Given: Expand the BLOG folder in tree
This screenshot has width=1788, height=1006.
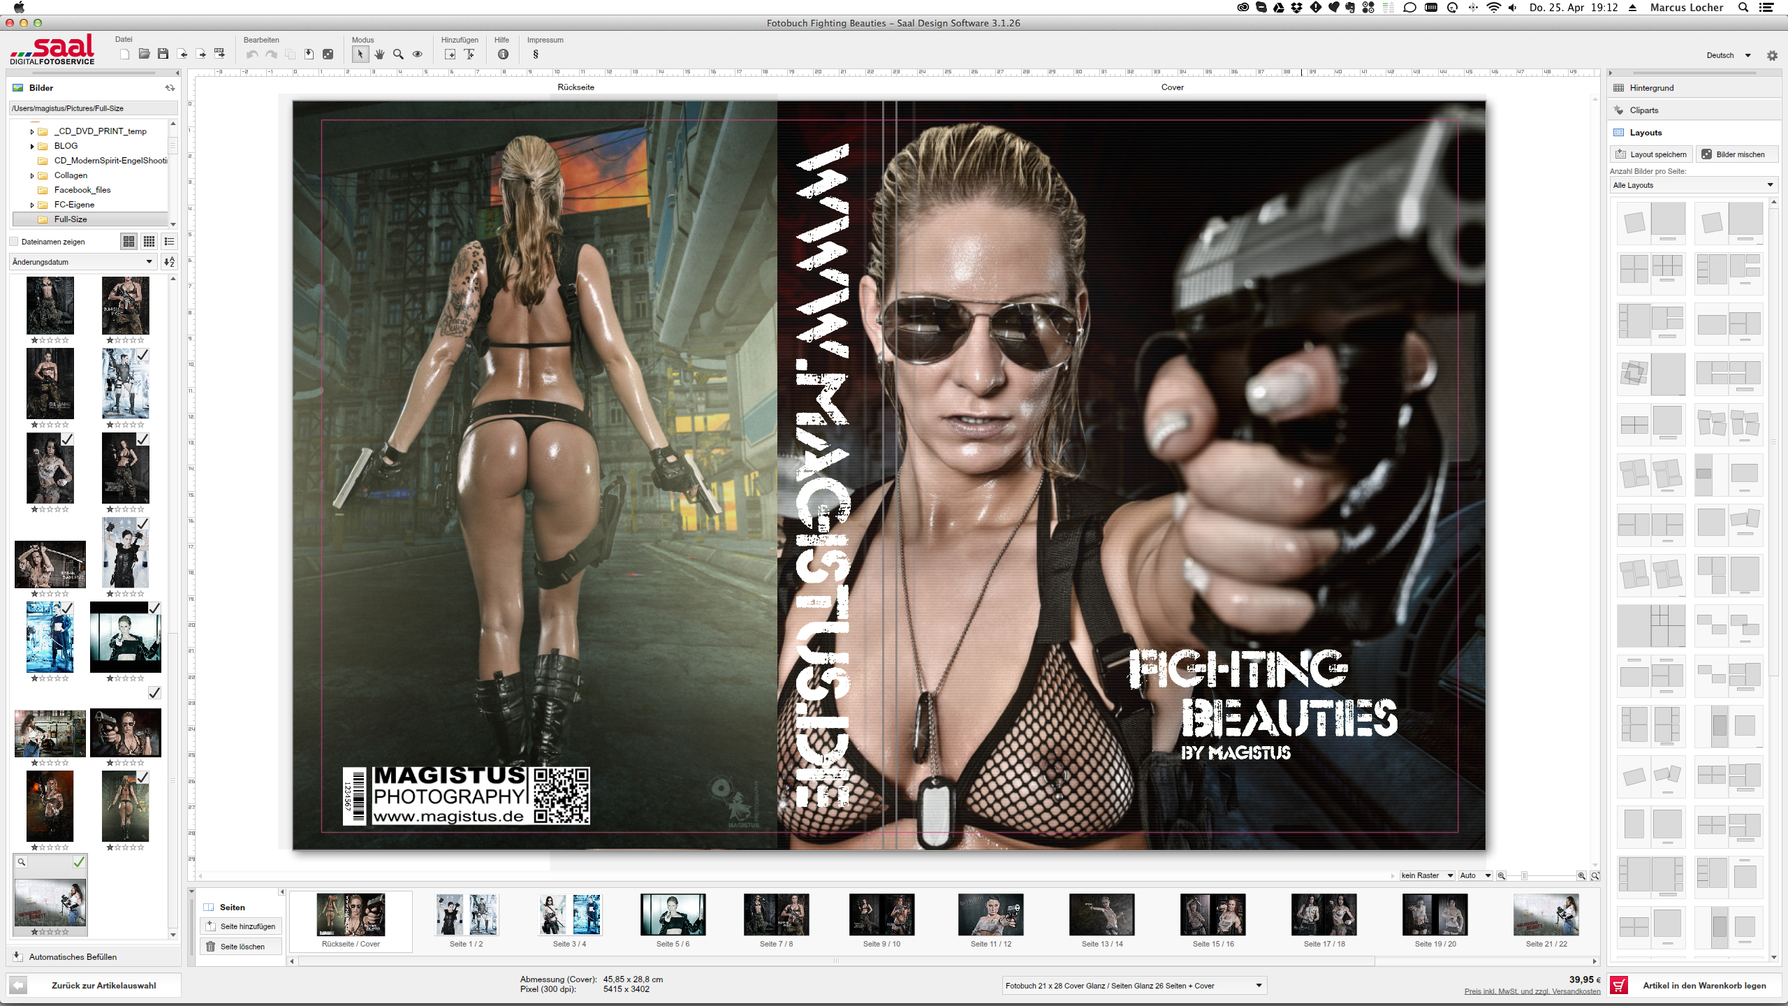Looking at the screenshot, I should click(32, 146).
